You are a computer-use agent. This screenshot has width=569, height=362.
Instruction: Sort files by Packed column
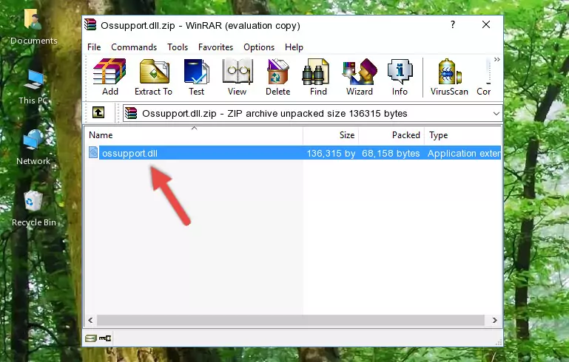391,135
